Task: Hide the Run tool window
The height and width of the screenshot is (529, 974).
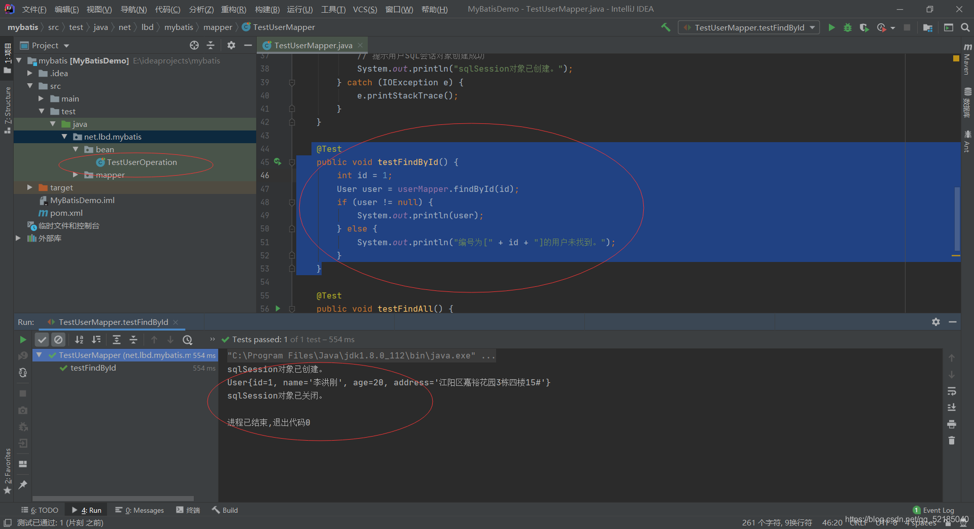Action: pos(953,322)
